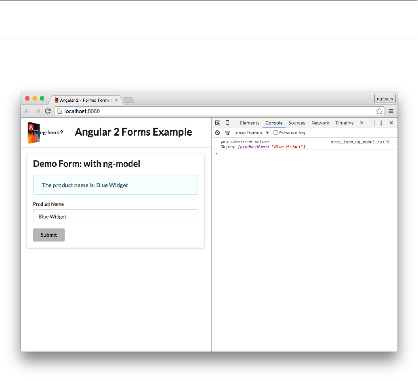The image size is (418, 381).
Task: Open a new browser tab
Action: 129,100
